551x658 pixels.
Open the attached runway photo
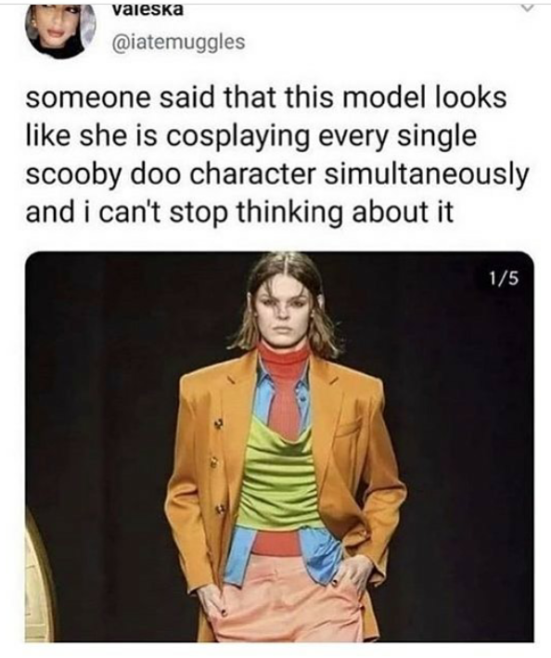(x=279, y=446)
